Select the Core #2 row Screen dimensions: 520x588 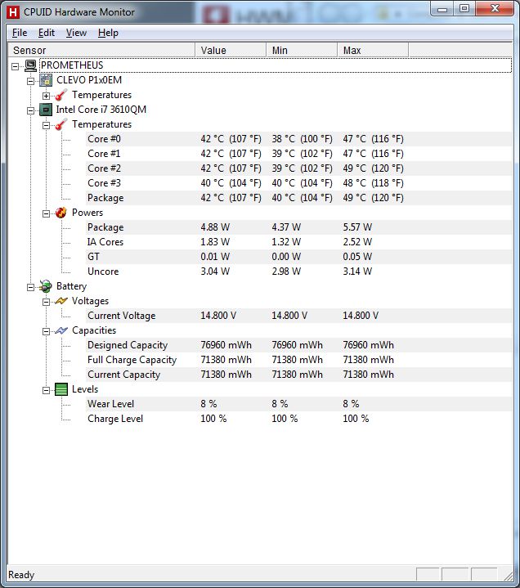click(x=299, y=168)
